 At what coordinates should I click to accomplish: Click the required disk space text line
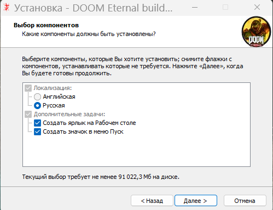coord(101,177)
